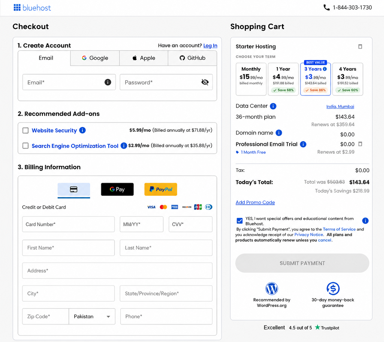Switch to the Apple sign-up tab
Viewport: 384px width, 342px height.
[x=144, y=58]
